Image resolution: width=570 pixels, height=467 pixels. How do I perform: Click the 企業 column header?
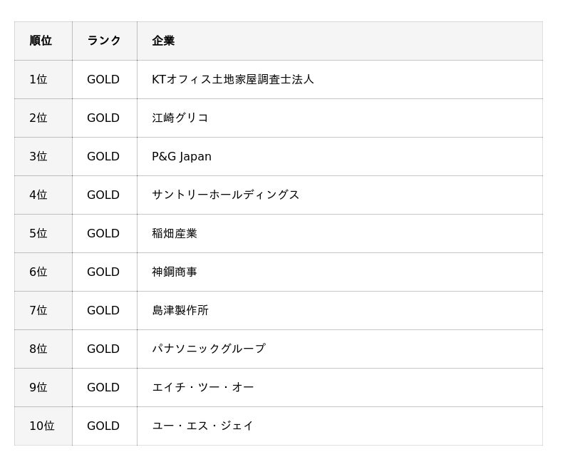(163, 41)
